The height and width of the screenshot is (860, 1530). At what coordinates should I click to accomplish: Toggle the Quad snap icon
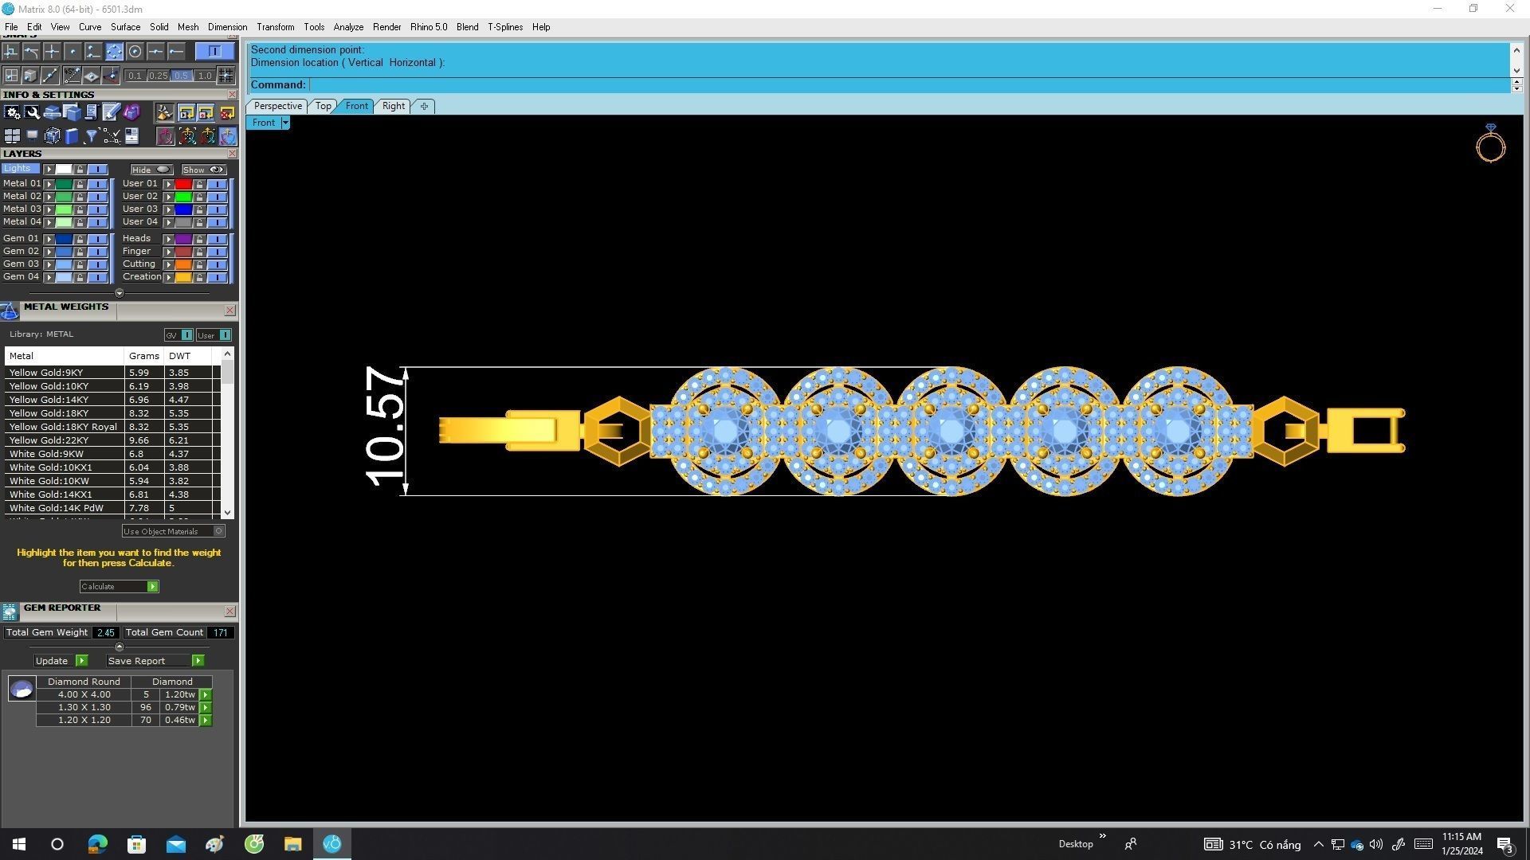click(x=114, y=52)
